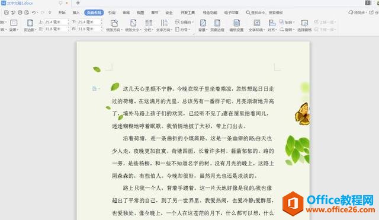Click the sync status cloud icon
This screenshot has width=379, height=220.
[x=351, y=12]
